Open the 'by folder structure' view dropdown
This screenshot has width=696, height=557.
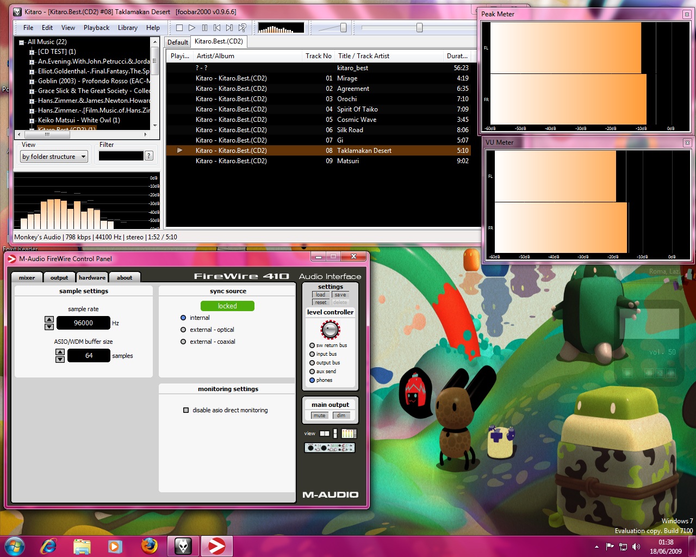(54, 157)
